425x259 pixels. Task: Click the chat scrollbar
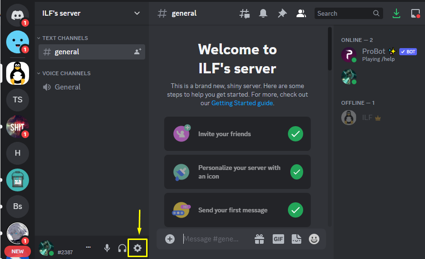330,49
